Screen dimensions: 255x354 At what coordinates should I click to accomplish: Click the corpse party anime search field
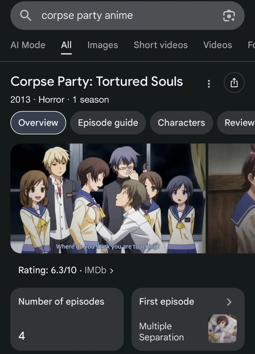[127, 16]
